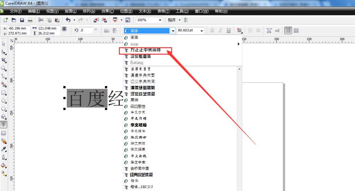This screenshot has height=191, width=355.
Task: Select the Interactive blend tool
Action: tap(4, 141)
